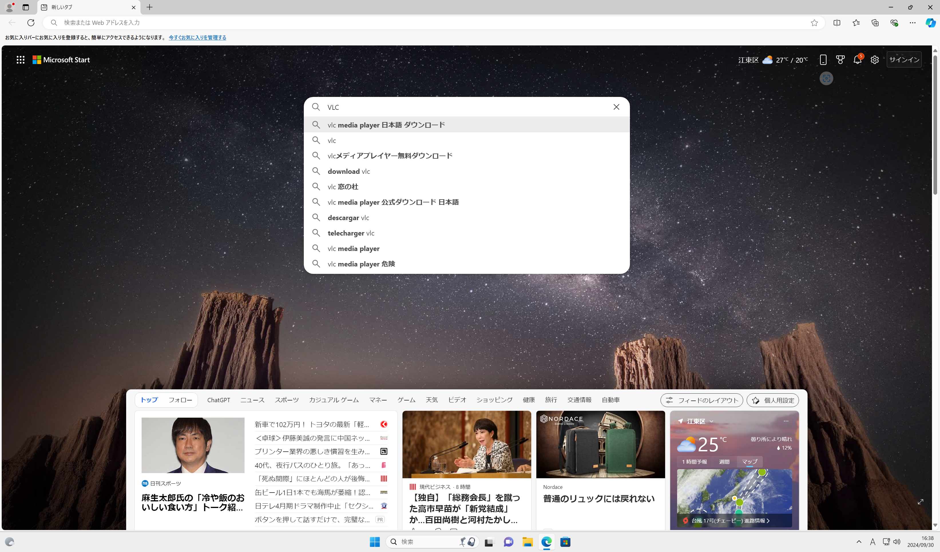Click 個人用設定 button
The height and width of the screenshot is (552, 940).
[773, 400]
